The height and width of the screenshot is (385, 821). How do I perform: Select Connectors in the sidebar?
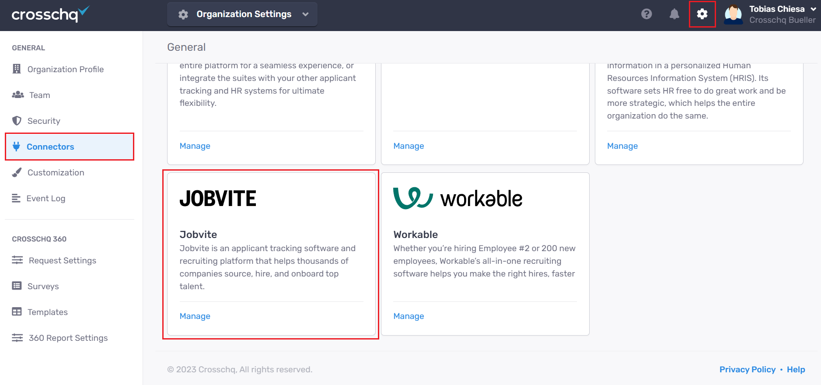pyautogui.click(x=70, y=147)
